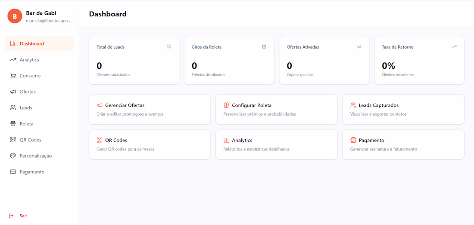
Task: Click the Pagamento card title
Action: [371, 140]
